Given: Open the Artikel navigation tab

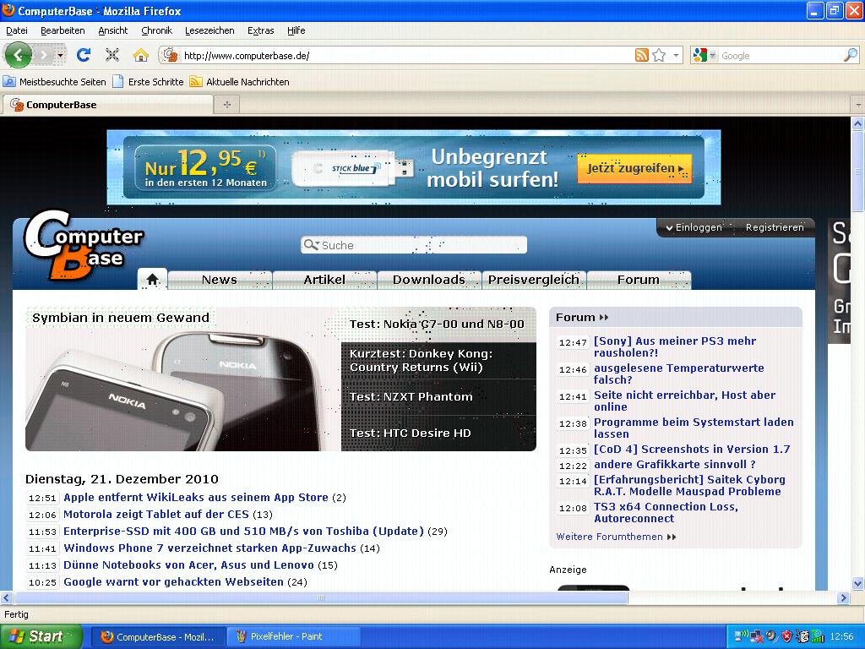Looking at the screenshot, I should [x=324, y=280].
